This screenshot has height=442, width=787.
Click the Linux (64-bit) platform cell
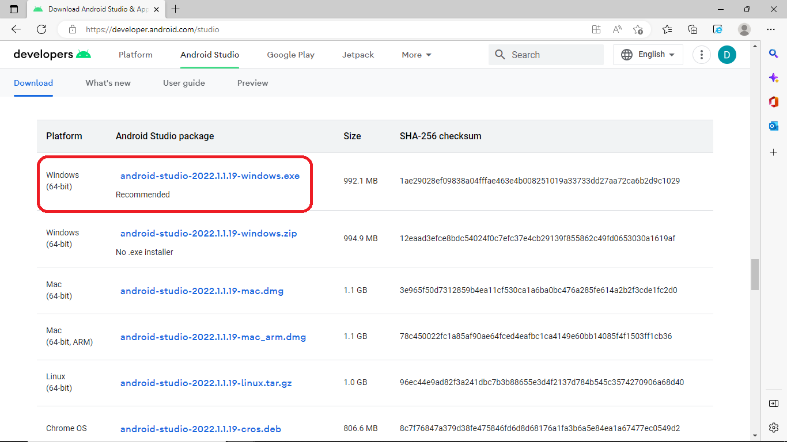[x=59, y=382]
